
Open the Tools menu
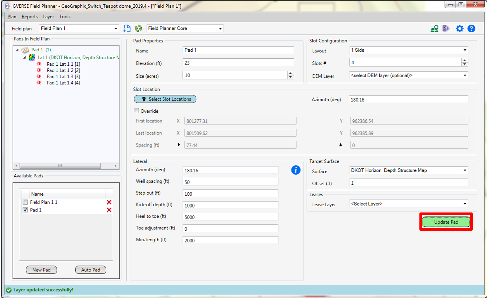(x=65, y=17)
